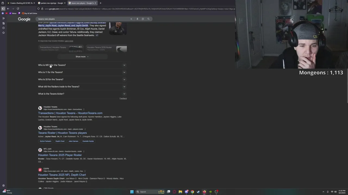Open bookmarks star in Firefox sidebar
348x195 pixels.
[4, 32]
